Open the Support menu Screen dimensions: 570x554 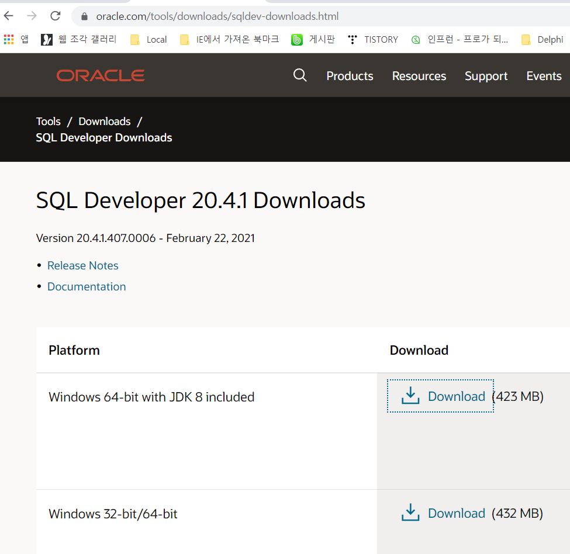coord(486,77)
